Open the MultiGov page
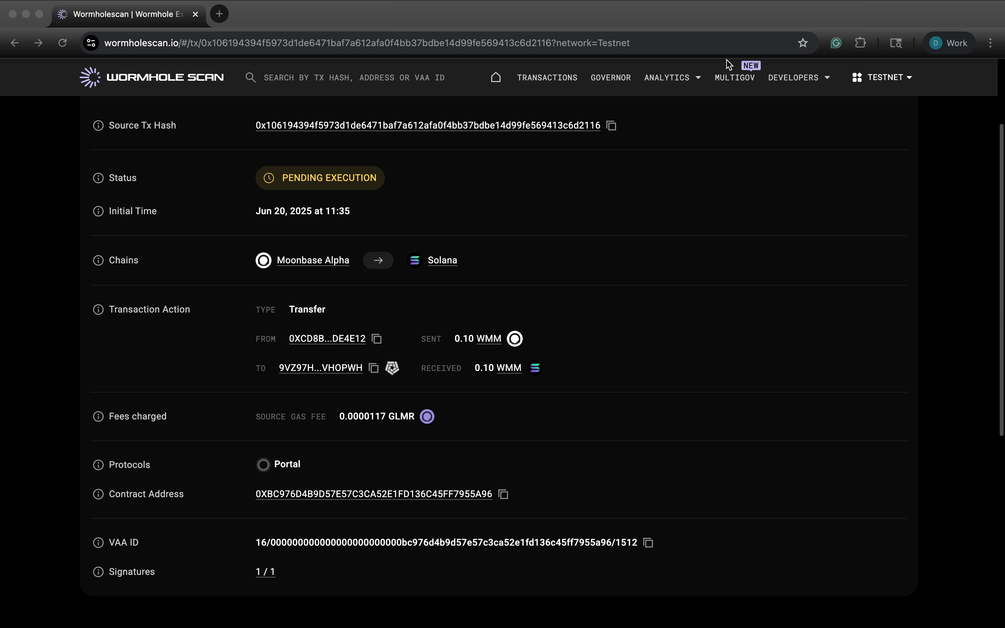 (x=734, y=78)
